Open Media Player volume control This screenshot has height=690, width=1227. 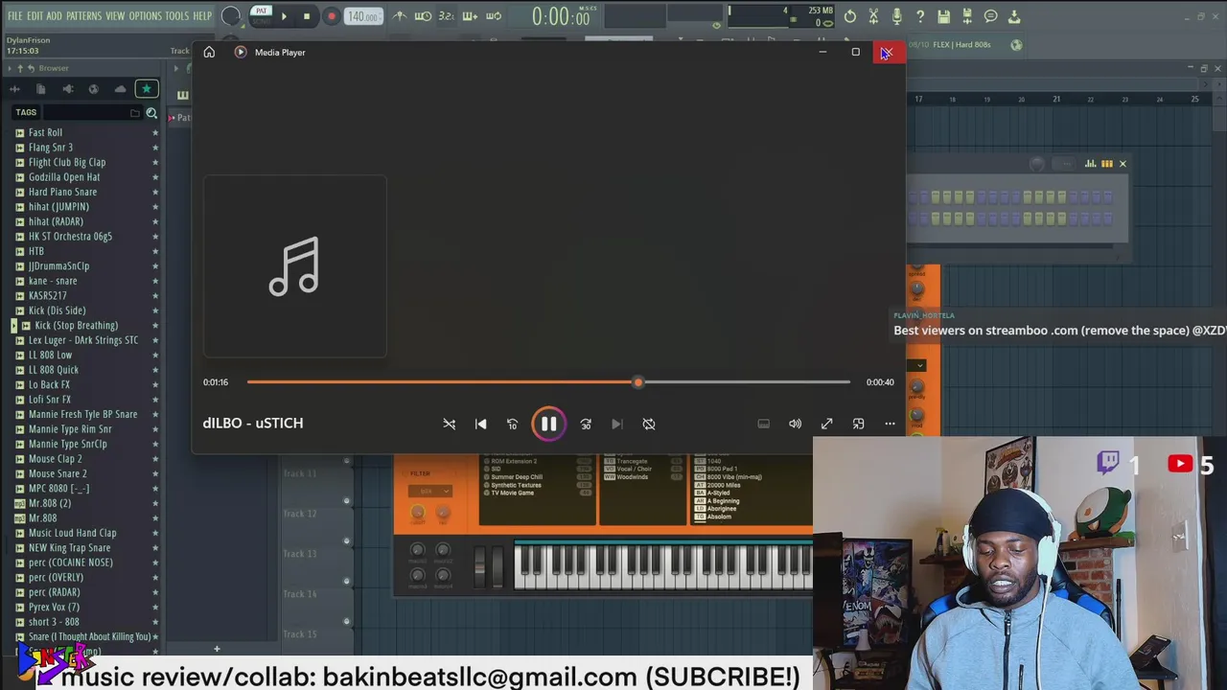point(795,424)
